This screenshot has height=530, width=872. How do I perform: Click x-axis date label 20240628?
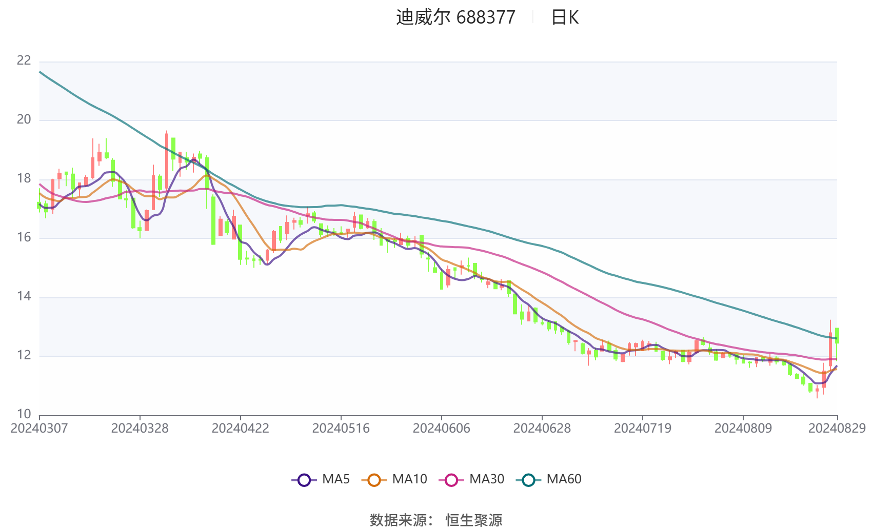coord(542,428)
